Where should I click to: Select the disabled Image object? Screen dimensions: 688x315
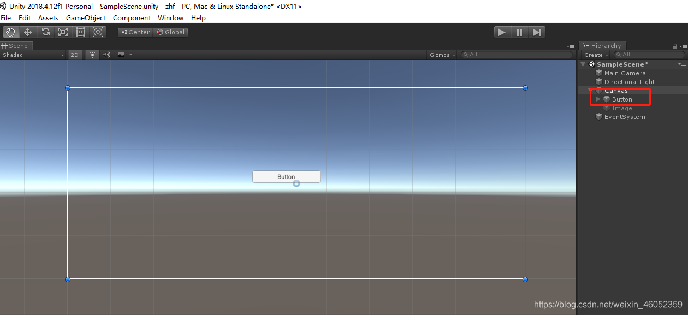(x=622, y=108)
